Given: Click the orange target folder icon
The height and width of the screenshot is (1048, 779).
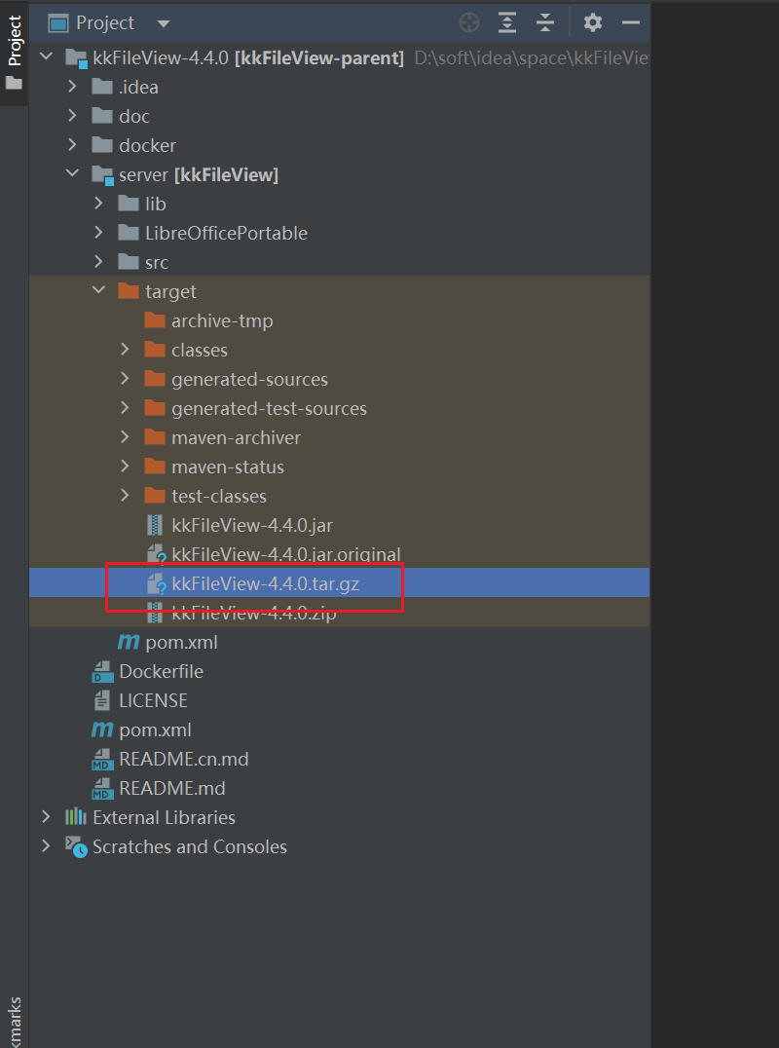Looking at the screenshot, I should click(129, 291).
